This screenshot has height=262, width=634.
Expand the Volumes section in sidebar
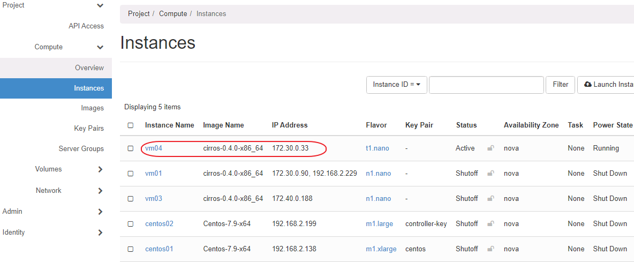coord(100,169)
